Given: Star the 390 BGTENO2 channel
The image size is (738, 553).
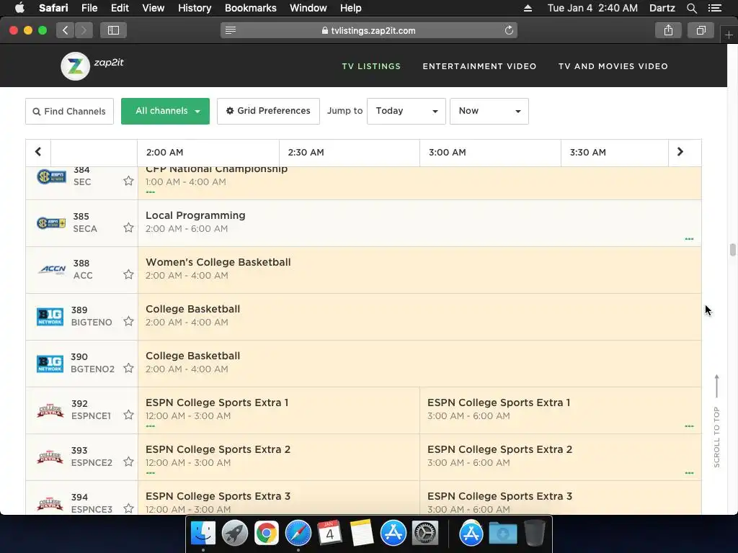Looking at the screenshot, I should pos(128,368).
